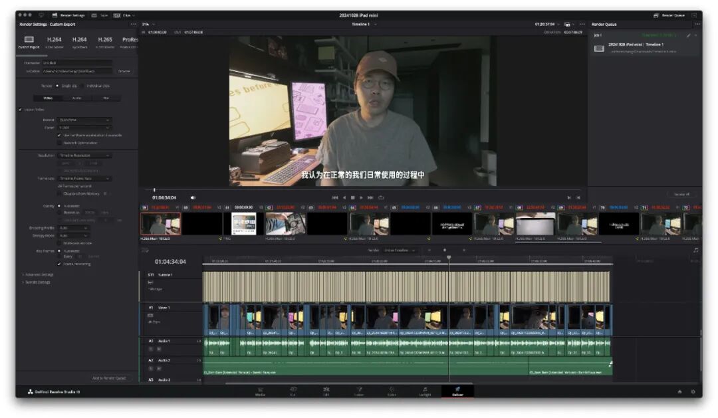Click the Render Queue icon in top bar

[656, 15]
